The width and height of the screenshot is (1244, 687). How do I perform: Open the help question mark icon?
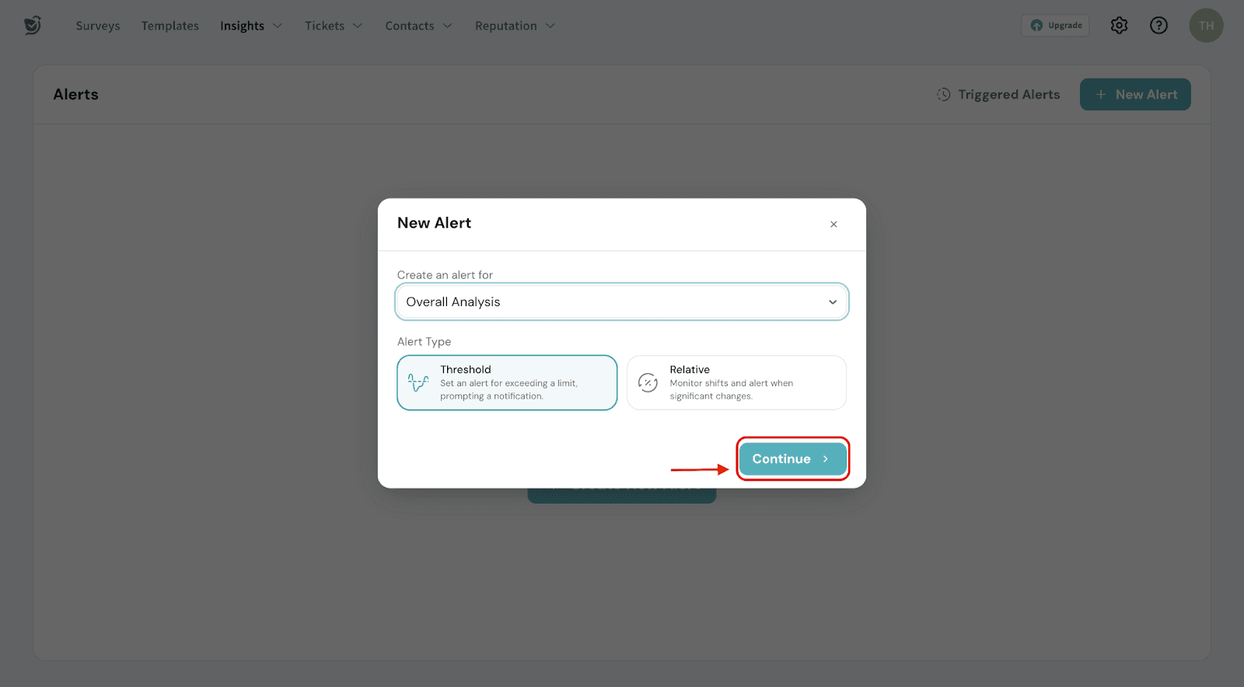click(1158, 26)
